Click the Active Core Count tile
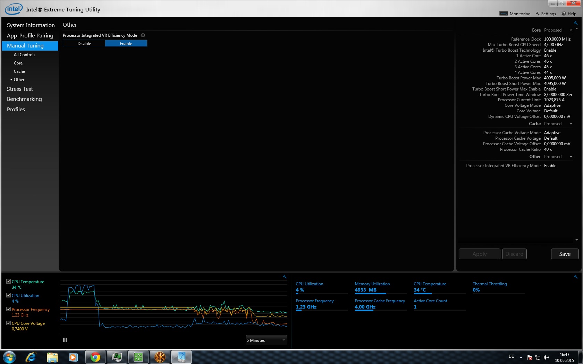This screenshot has height=364, width=583. [x=440, y=304]
